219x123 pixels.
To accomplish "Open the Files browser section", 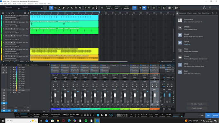I will 186,50.
